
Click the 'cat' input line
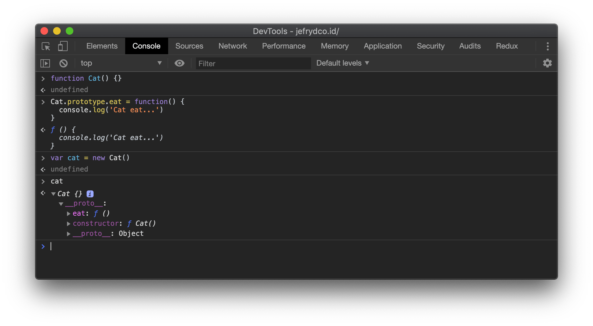point(57,181)
